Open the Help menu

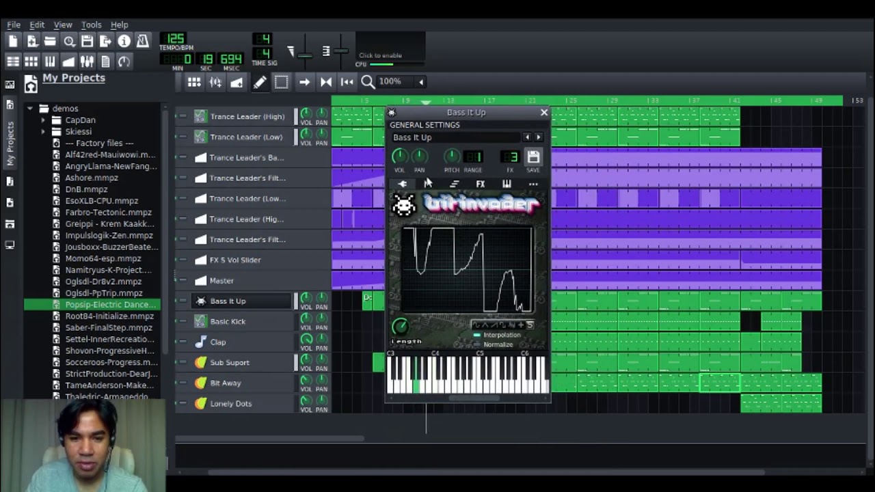[120, 25]
